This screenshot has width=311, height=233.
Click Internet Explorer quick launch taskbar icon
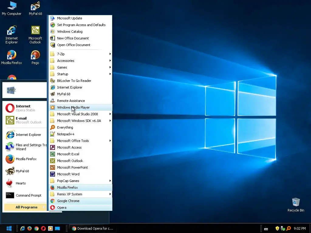click(22, 228)
